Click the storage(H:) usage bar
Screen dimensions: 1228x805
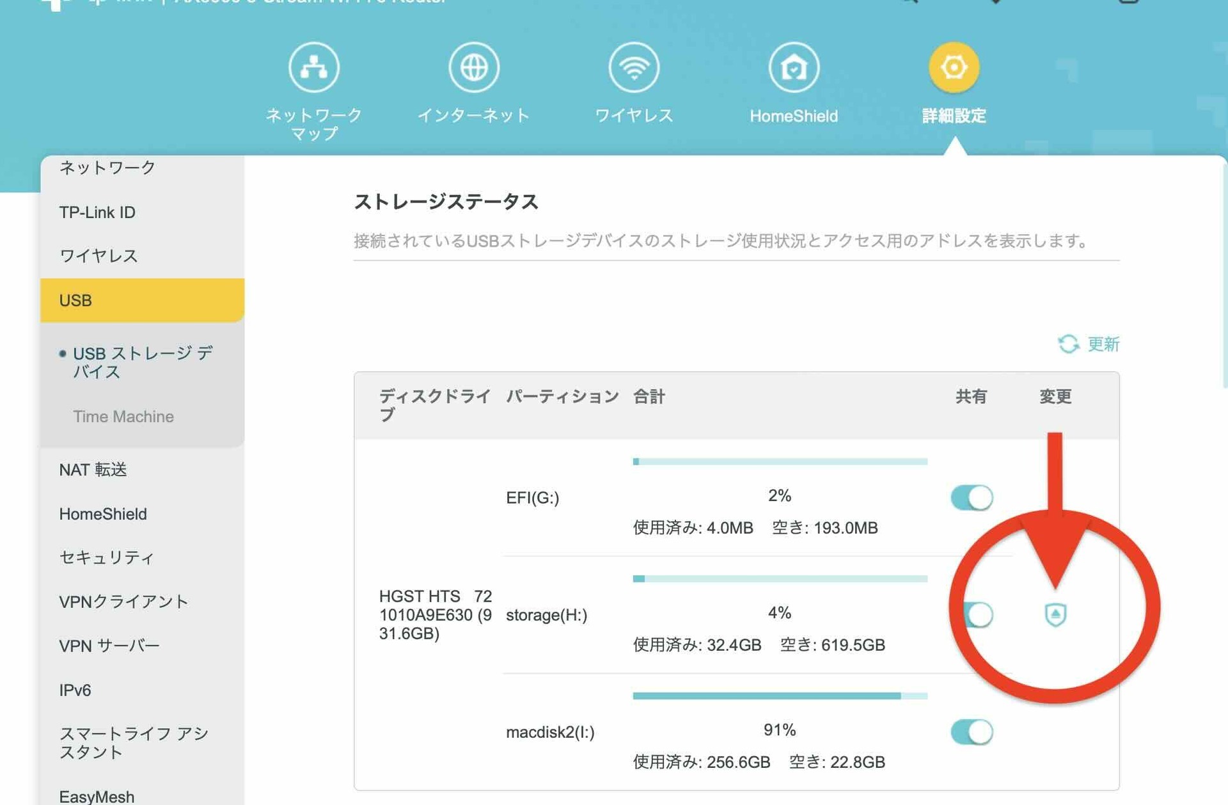(x=780, y=578)
